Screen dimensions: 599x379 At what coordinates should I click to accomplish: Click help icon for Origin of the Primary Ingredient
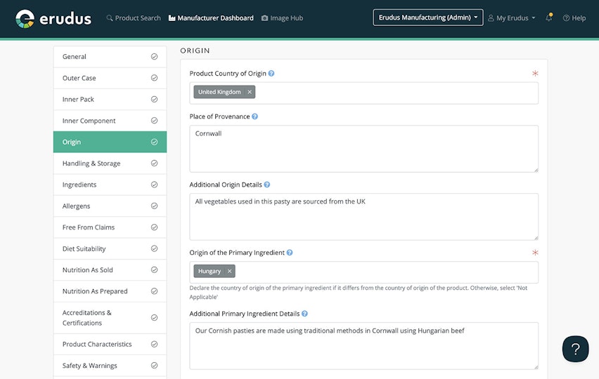(290, 253)
